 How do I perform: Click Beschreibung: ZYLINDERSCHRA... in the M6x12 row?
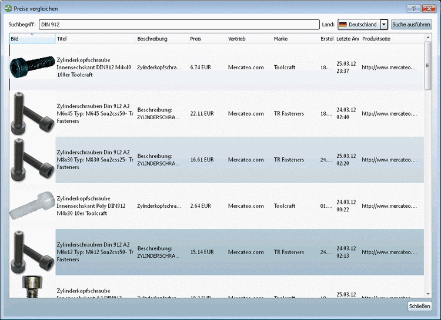click(158, 252)
